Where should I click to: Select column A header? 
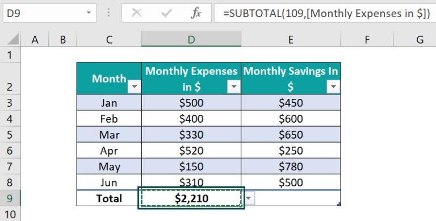click(35, 39)
